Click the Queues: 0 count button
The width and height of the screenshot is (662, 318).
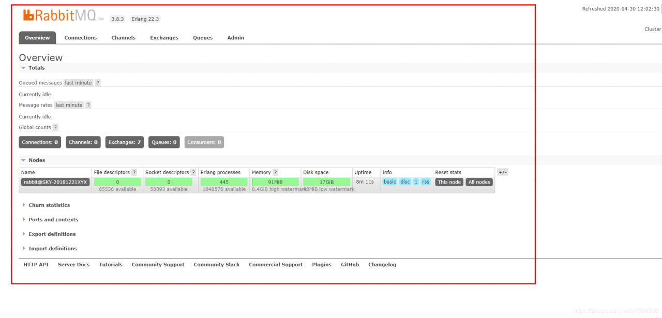pos(164,142)
